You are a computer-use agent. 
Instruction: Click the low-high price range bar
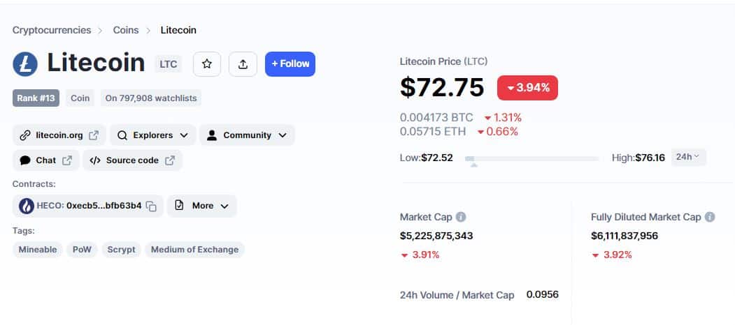tap(532, 159)
